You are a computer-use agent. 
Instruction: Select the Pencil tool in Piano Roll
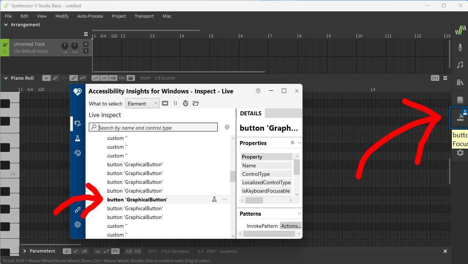(x=55, y=78)
